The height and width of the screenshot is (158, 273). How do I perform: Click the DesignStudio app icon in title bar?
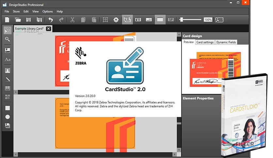pyautogui.click(x=5, y=5)
